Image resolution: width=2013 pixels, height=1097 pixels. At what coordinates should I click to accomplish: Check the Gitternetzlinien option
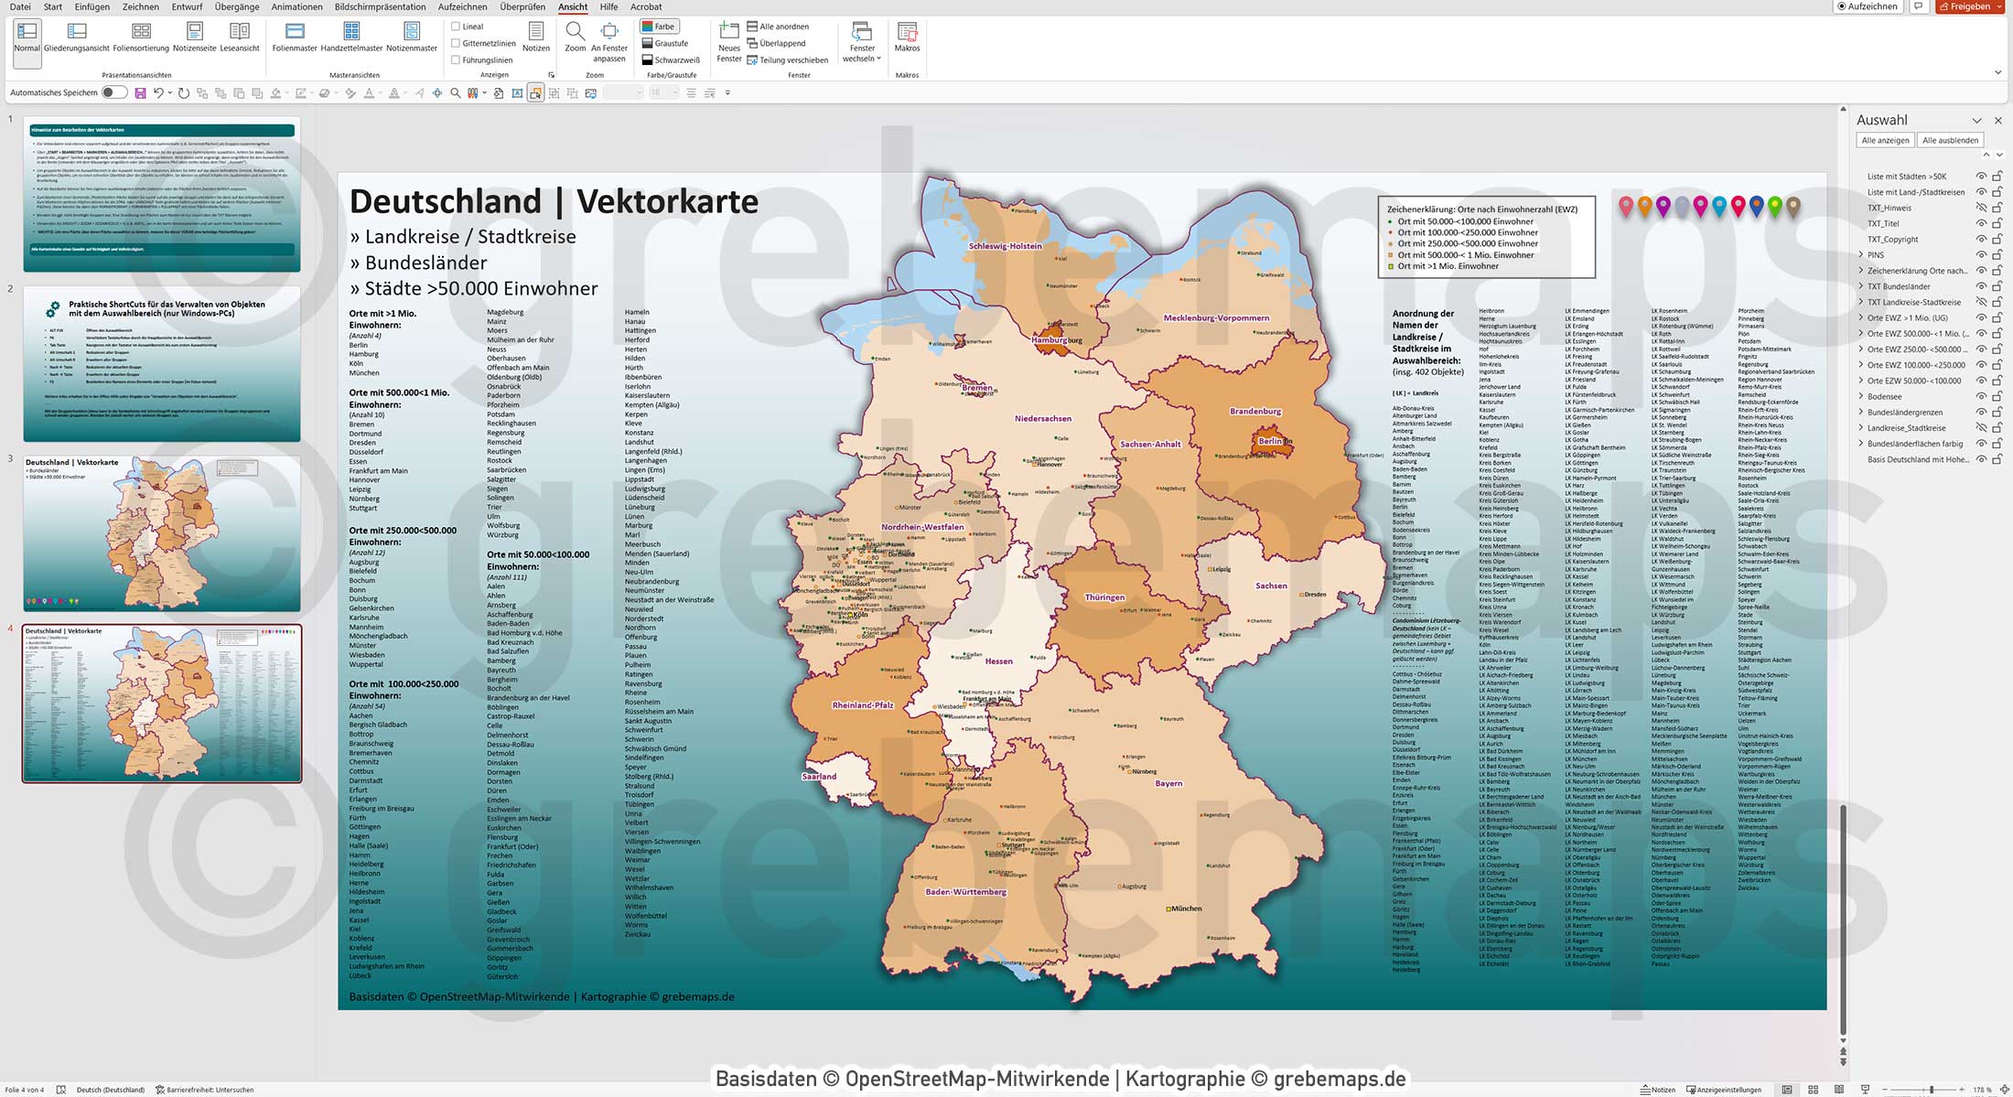455,43
